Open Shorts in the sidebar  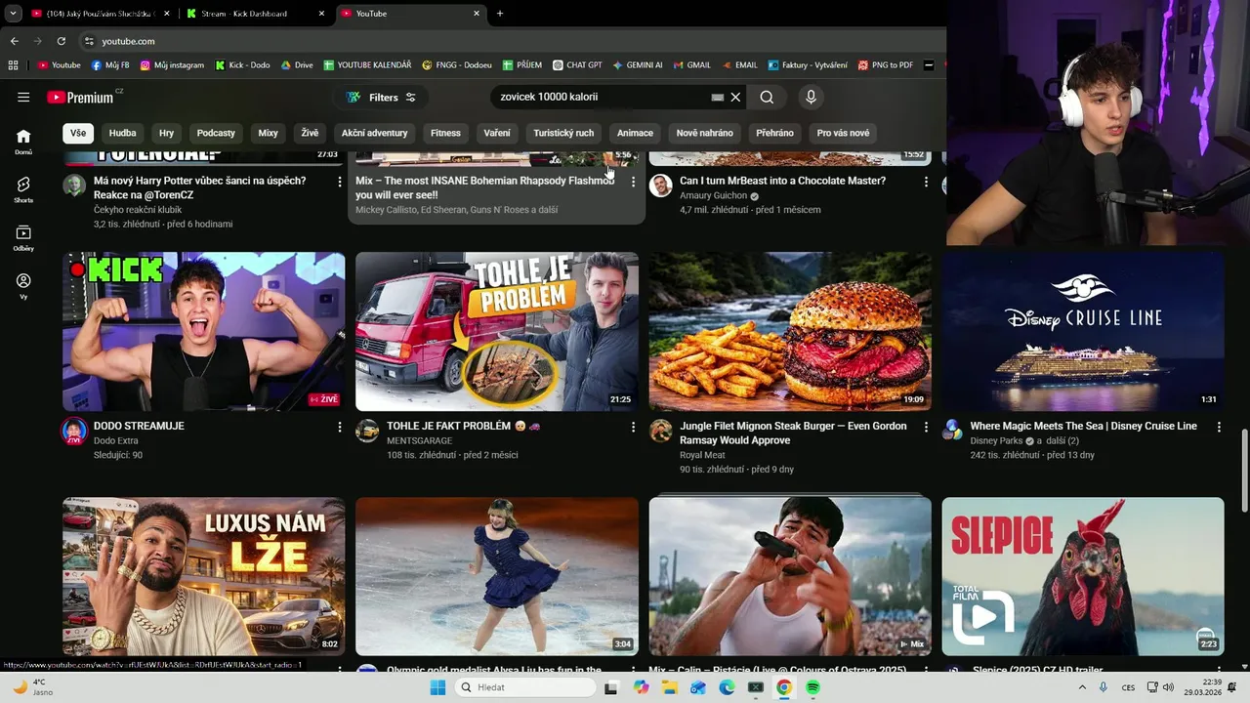23,189
